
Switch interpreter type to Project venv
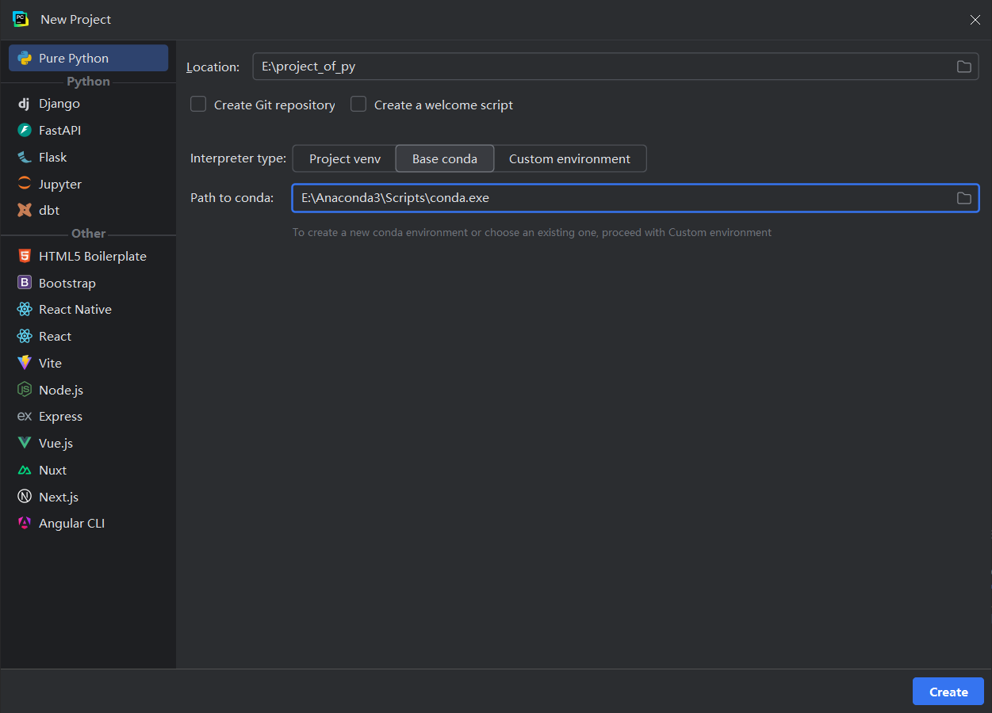click(x=345, y=158)
